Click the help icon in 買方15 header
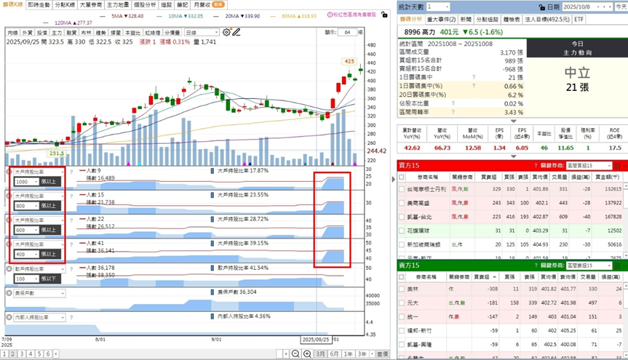The width and height of the screenshot is (628, 360). 536,165
